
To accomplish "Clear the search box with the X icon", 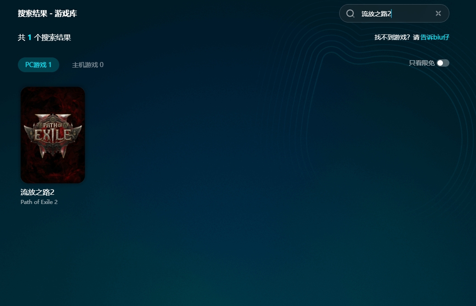I will coord(438,13).
